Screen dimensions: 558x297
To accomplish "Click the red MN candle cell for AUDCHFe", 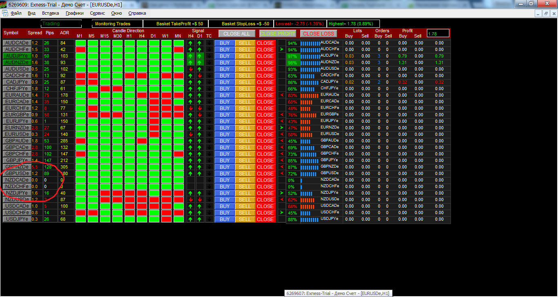I will pyautogui.click(x=179, y=49).
